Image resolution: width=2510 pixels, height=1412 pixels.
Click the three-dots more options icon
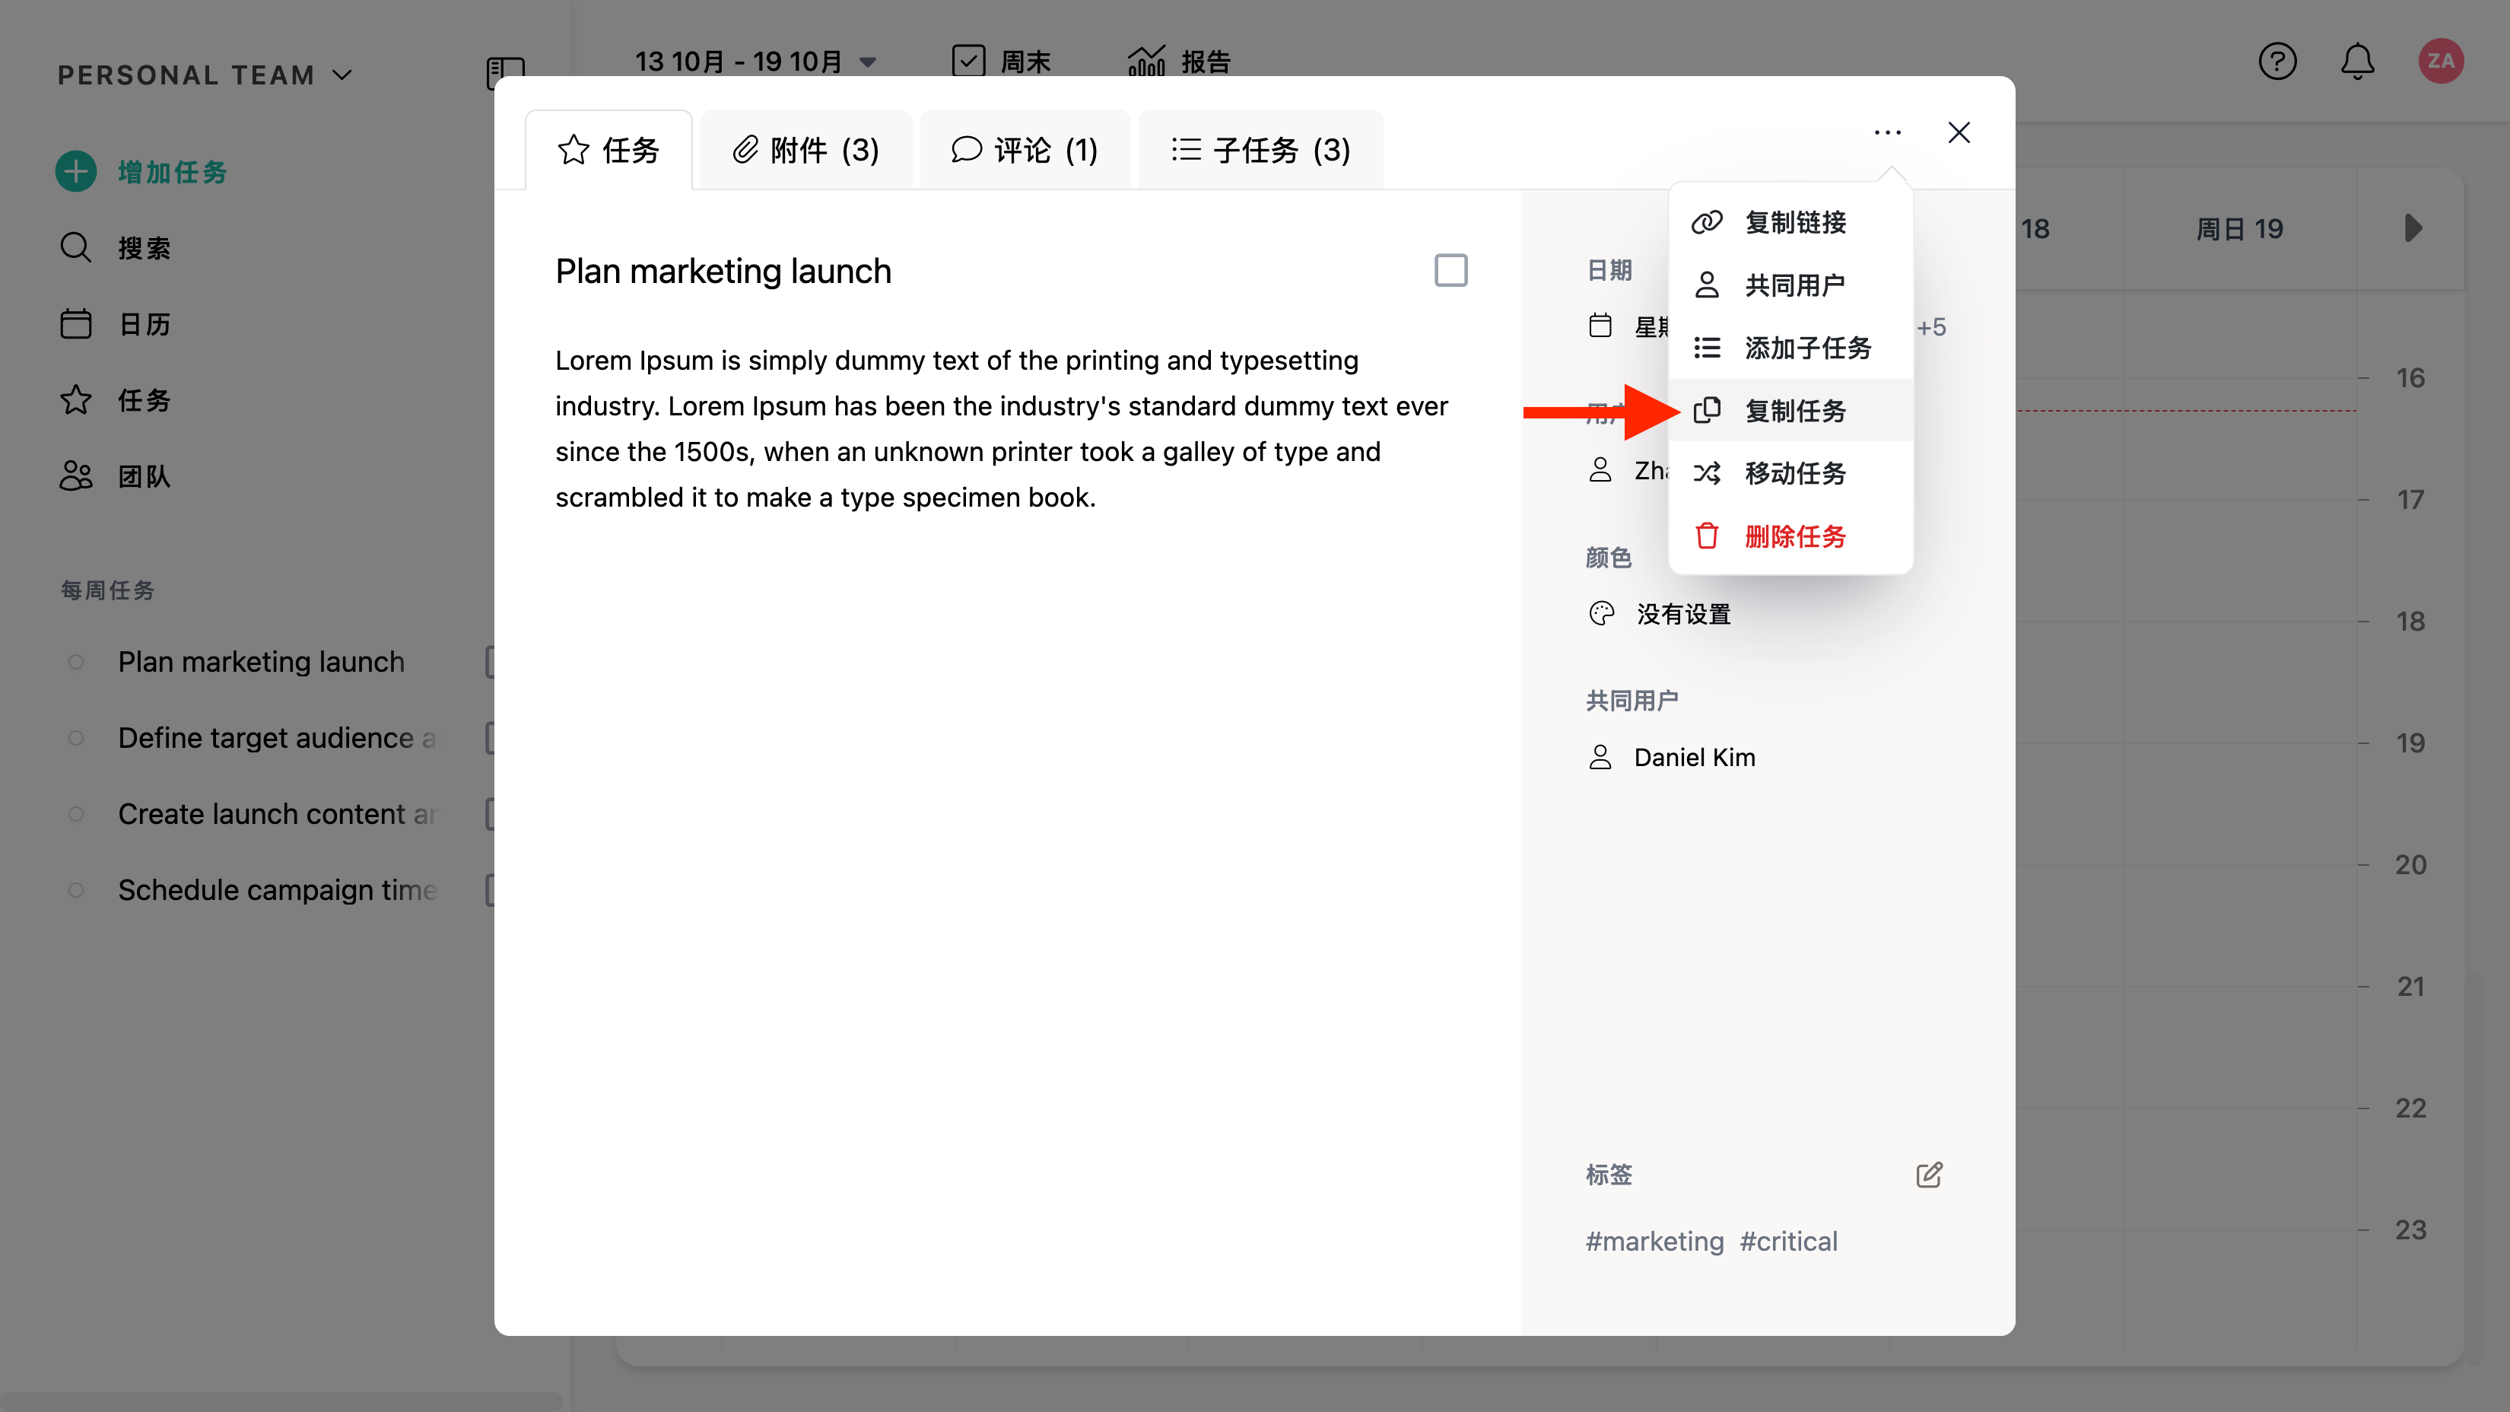1887,132
